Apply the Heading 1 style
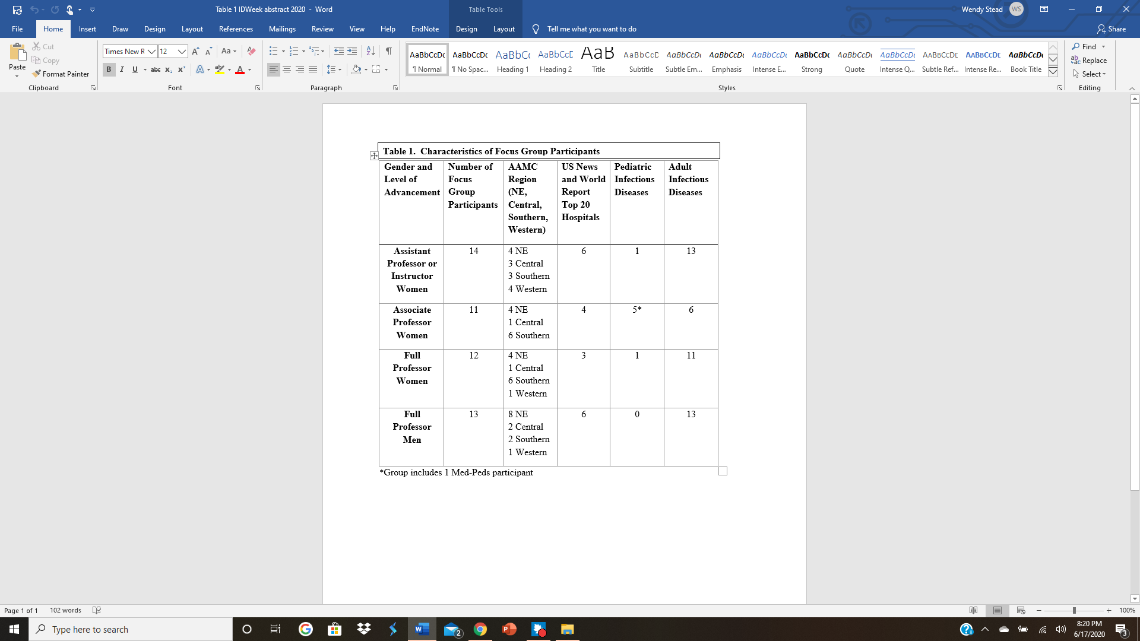Image resolution: width=1140 pixels, height=641 pixels. click(513, 59)
